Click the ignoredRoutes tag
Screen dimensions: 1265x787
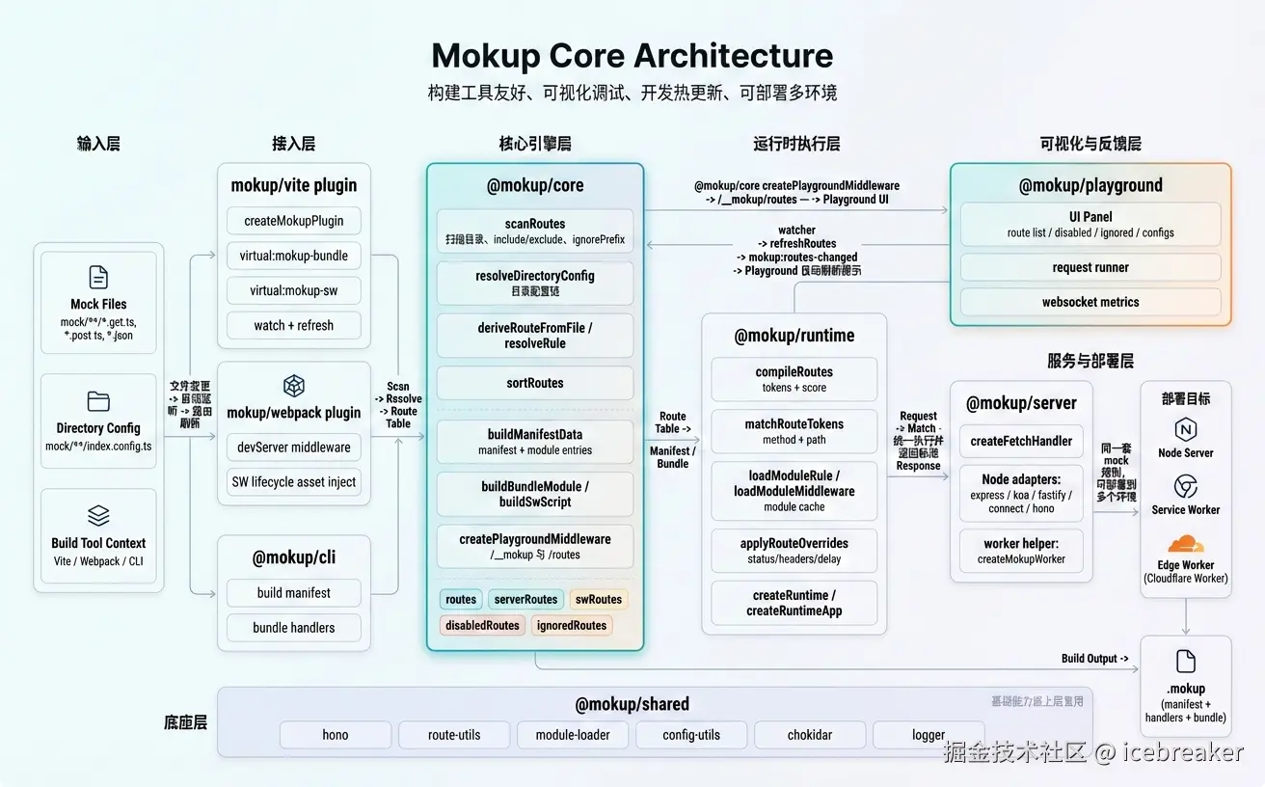point(572,626)
